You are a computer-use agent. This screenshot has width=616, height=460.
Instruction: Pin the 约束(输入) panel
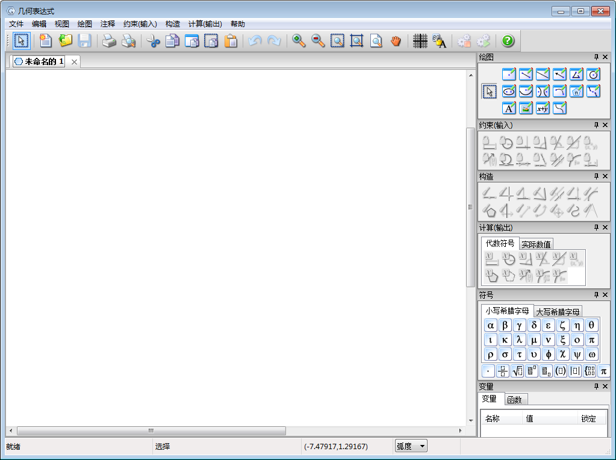pos(596,125)
